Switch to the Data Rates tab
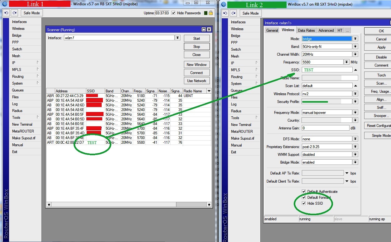This screenshot has height=242, width=391. [x=306, y=30]
